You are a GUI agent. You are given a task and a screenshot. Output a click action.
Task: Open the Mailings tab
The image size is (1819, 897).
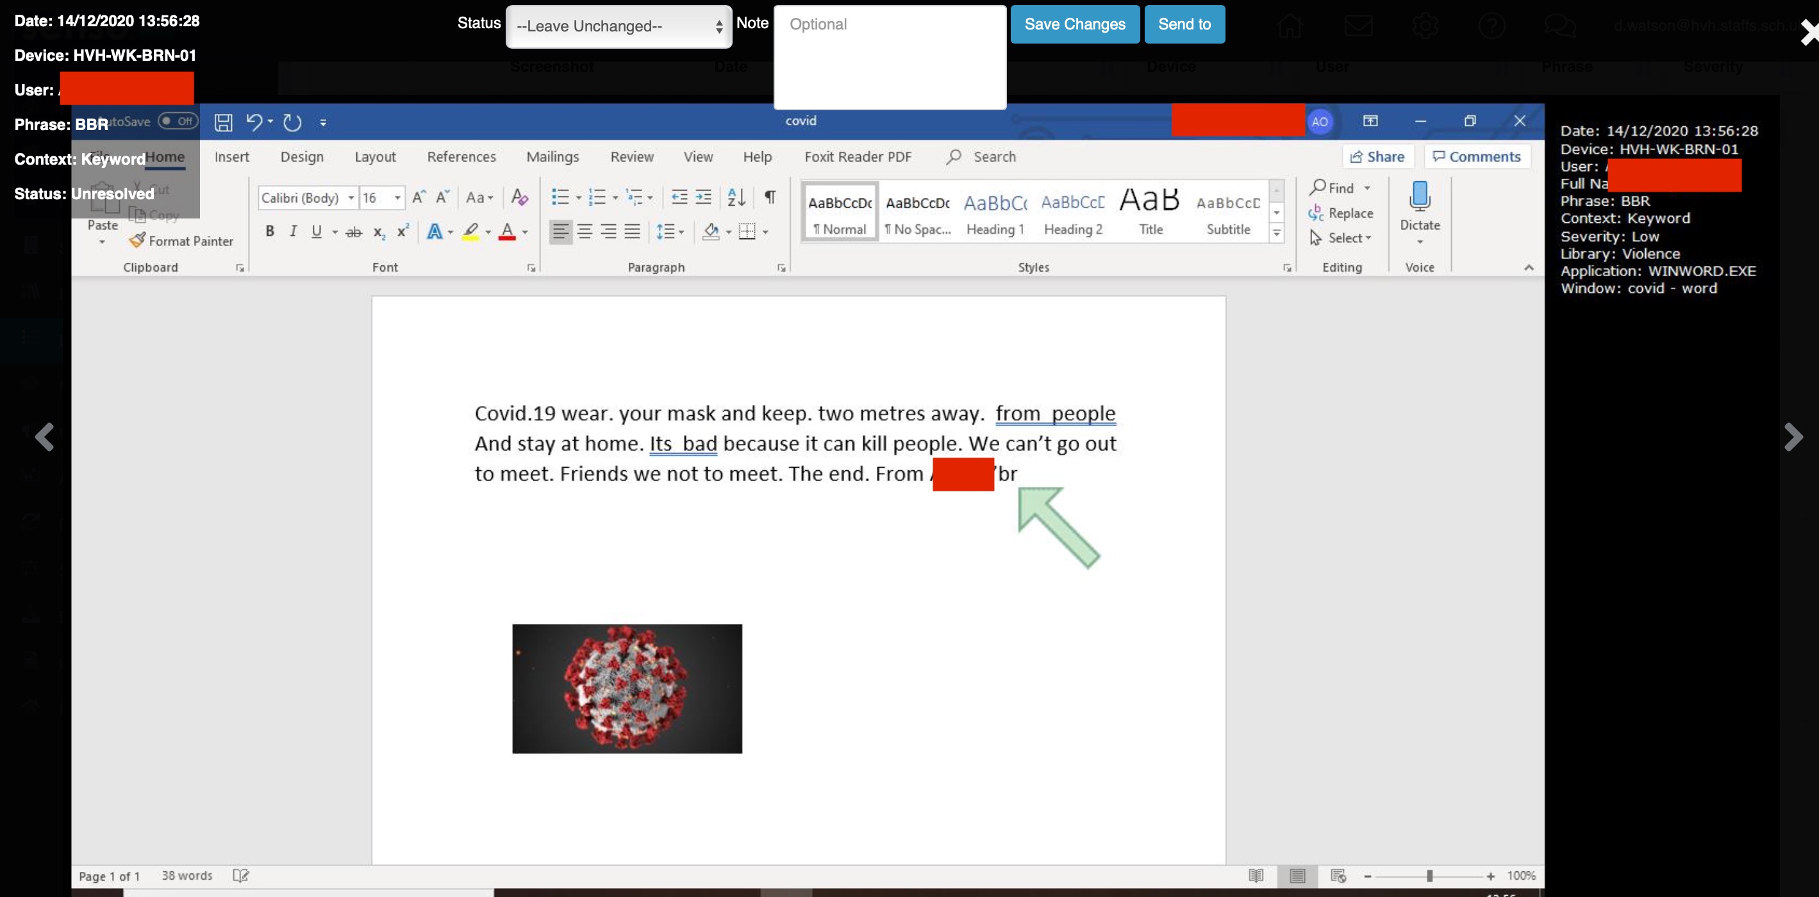(552, 157)
